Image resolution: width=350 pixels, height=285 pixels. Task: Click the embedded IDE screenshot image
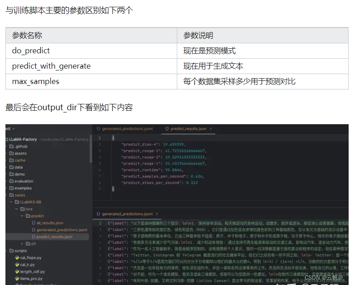point(177,205)
